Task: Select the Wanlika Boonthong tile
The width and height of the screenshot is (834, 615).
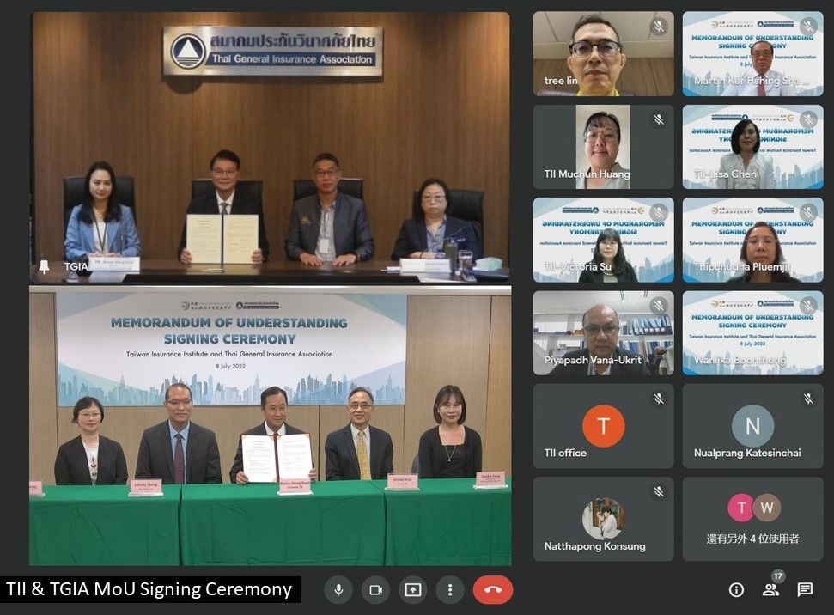Action: [x=752, y=333]
